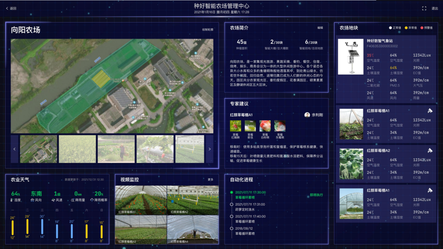Go back with the 返回 arrow
443x249 pixels.
[x=11, y=9]
